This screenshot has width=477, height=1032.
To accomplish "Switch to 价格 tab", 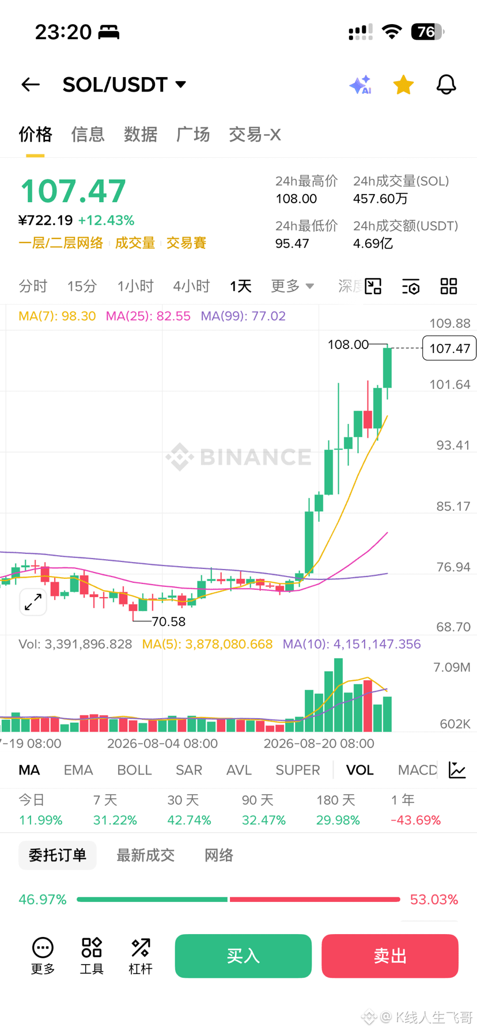I will click(x=35, y=135).
